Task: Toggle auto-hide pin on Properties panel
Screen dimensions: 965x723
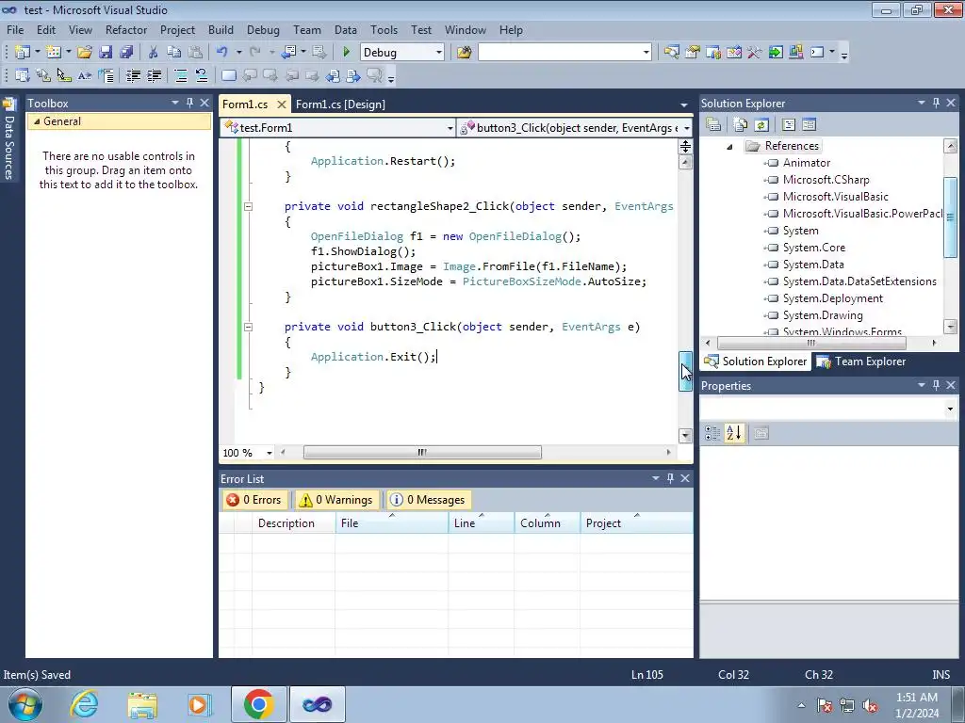Action: [x=936, y=385]
